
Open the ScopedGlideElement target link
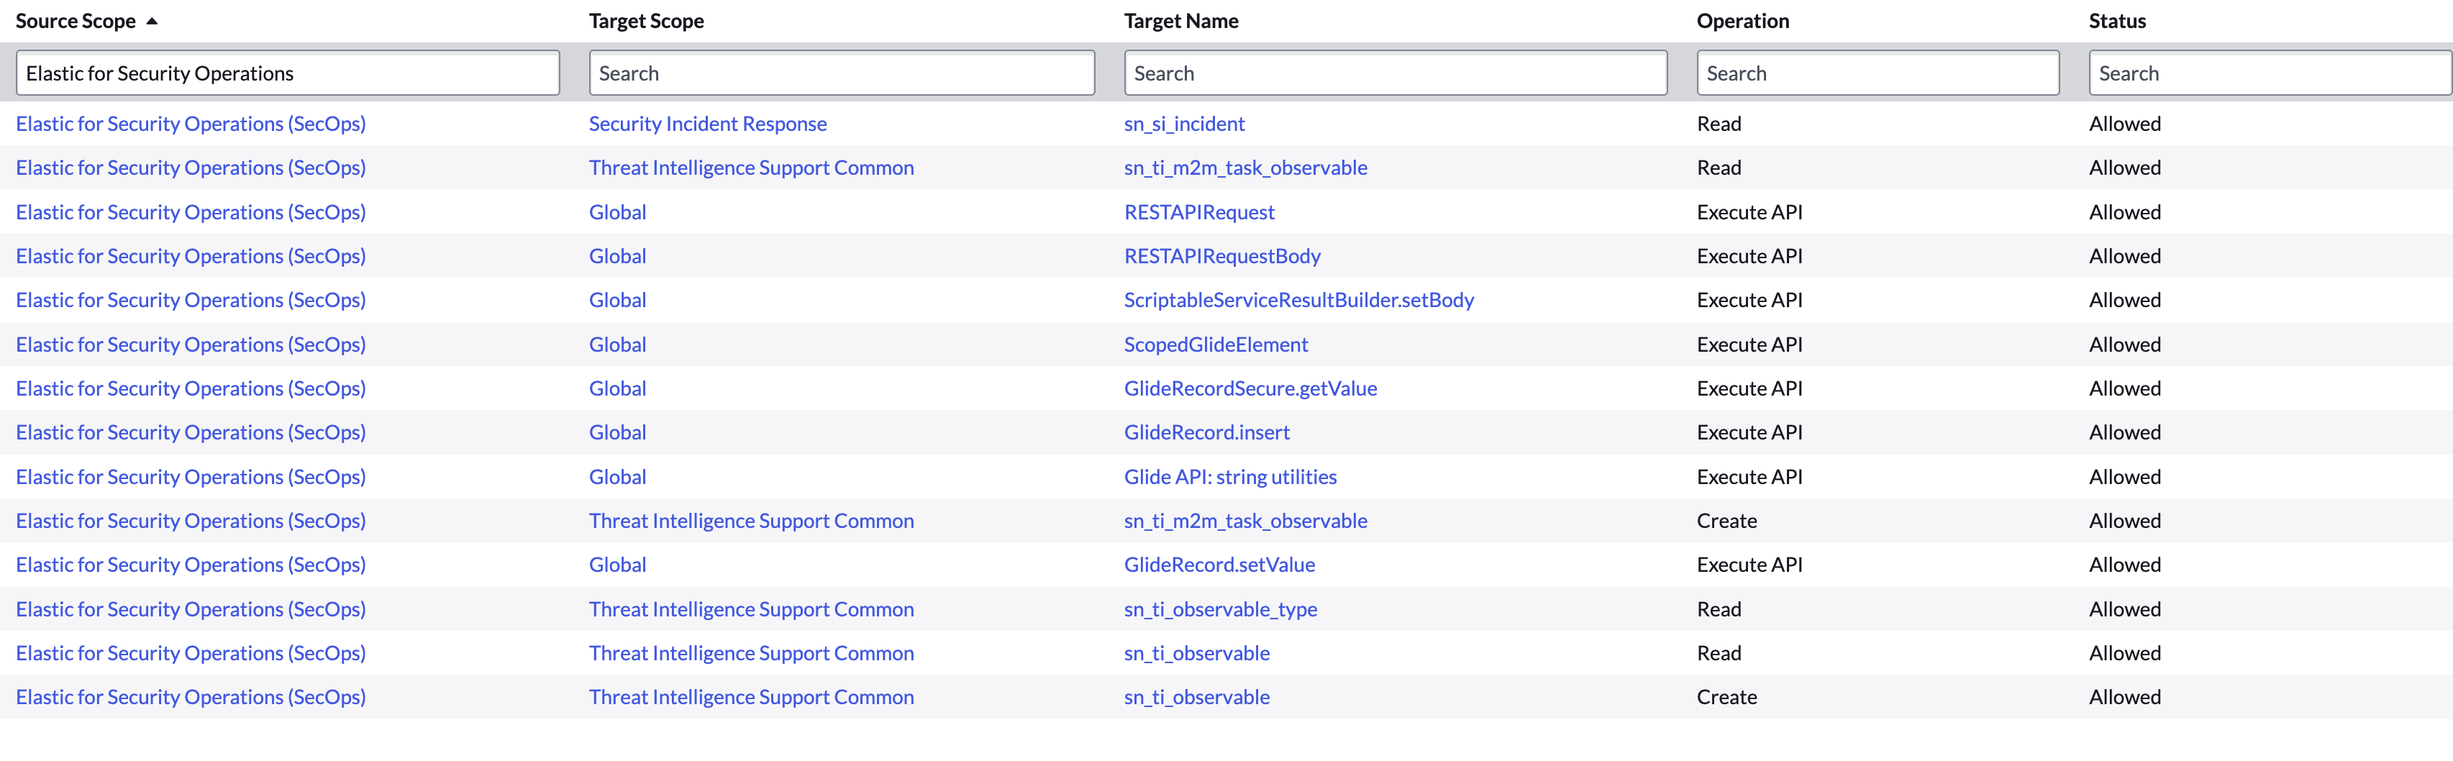[1214, 344]
